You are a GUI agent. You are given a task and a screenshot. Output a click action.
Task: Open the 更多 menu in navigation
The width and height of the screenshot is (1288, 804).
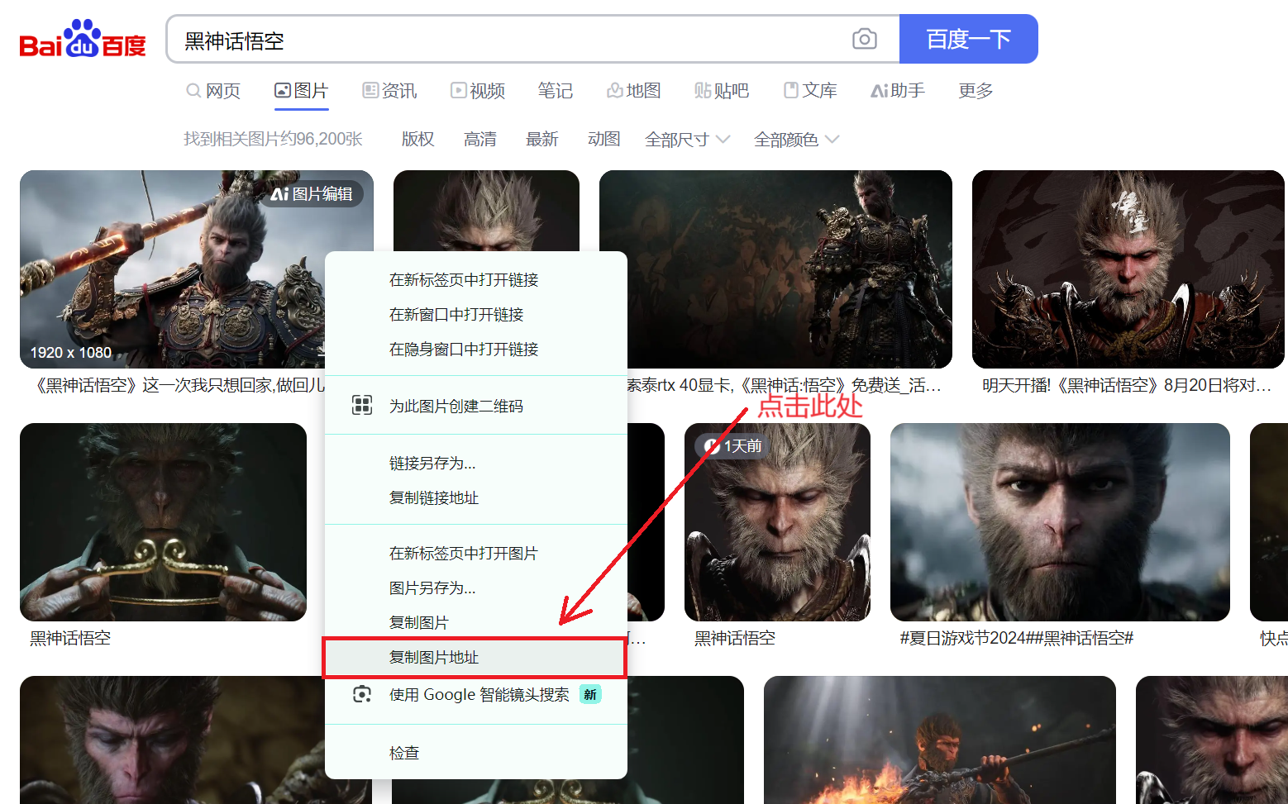[976, 91]
